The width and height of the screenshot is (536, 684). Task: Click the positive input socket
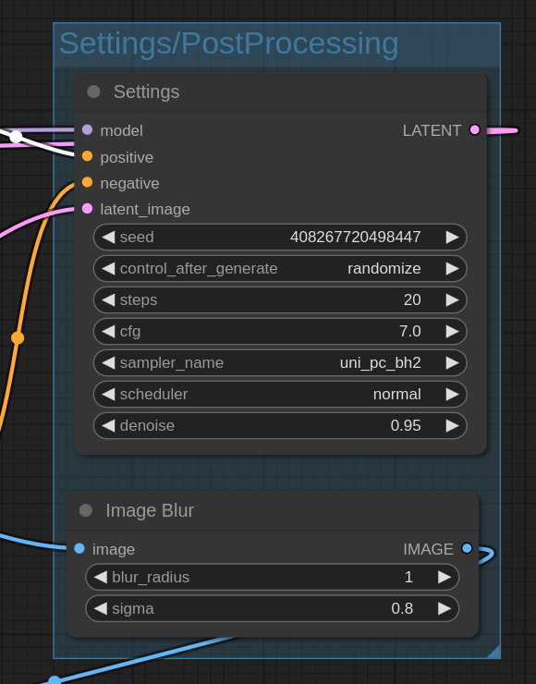coord(87,155)
